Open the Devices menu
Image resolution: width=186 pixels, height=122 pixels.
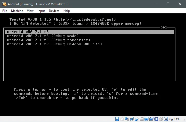(54, 11)
